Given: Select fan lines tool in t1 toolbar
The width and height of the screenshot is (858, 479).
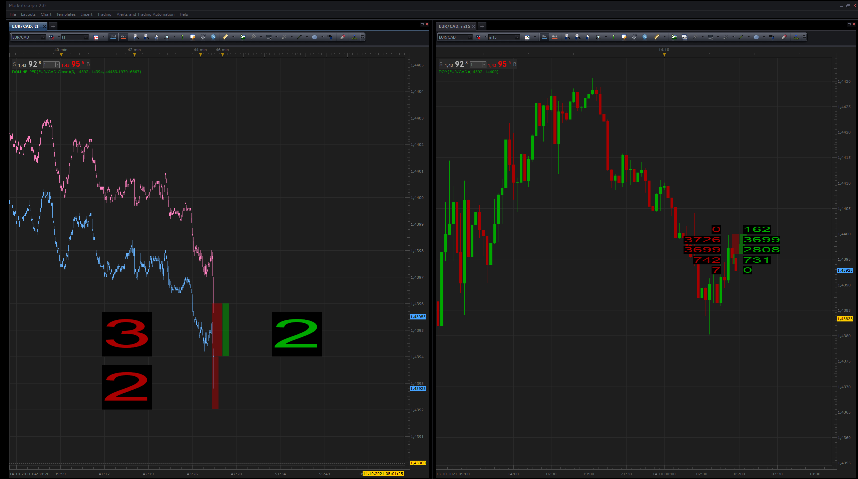Looking at the screenshot, I should click(x=284, y=37).
